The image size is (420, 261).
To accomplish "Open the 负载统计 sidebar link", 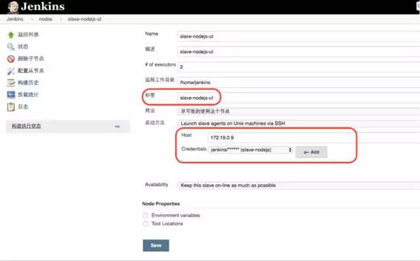I will (x=28, y=94).
